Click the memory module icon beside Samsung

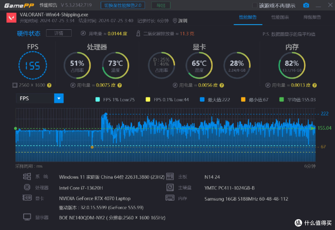(170, 198)
